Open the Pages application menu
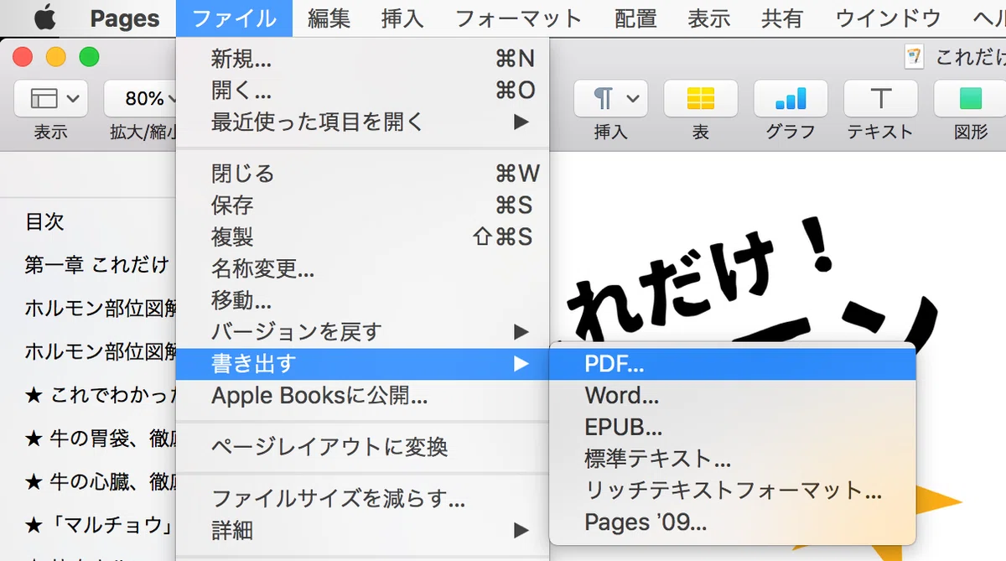 tap(124, 18)
